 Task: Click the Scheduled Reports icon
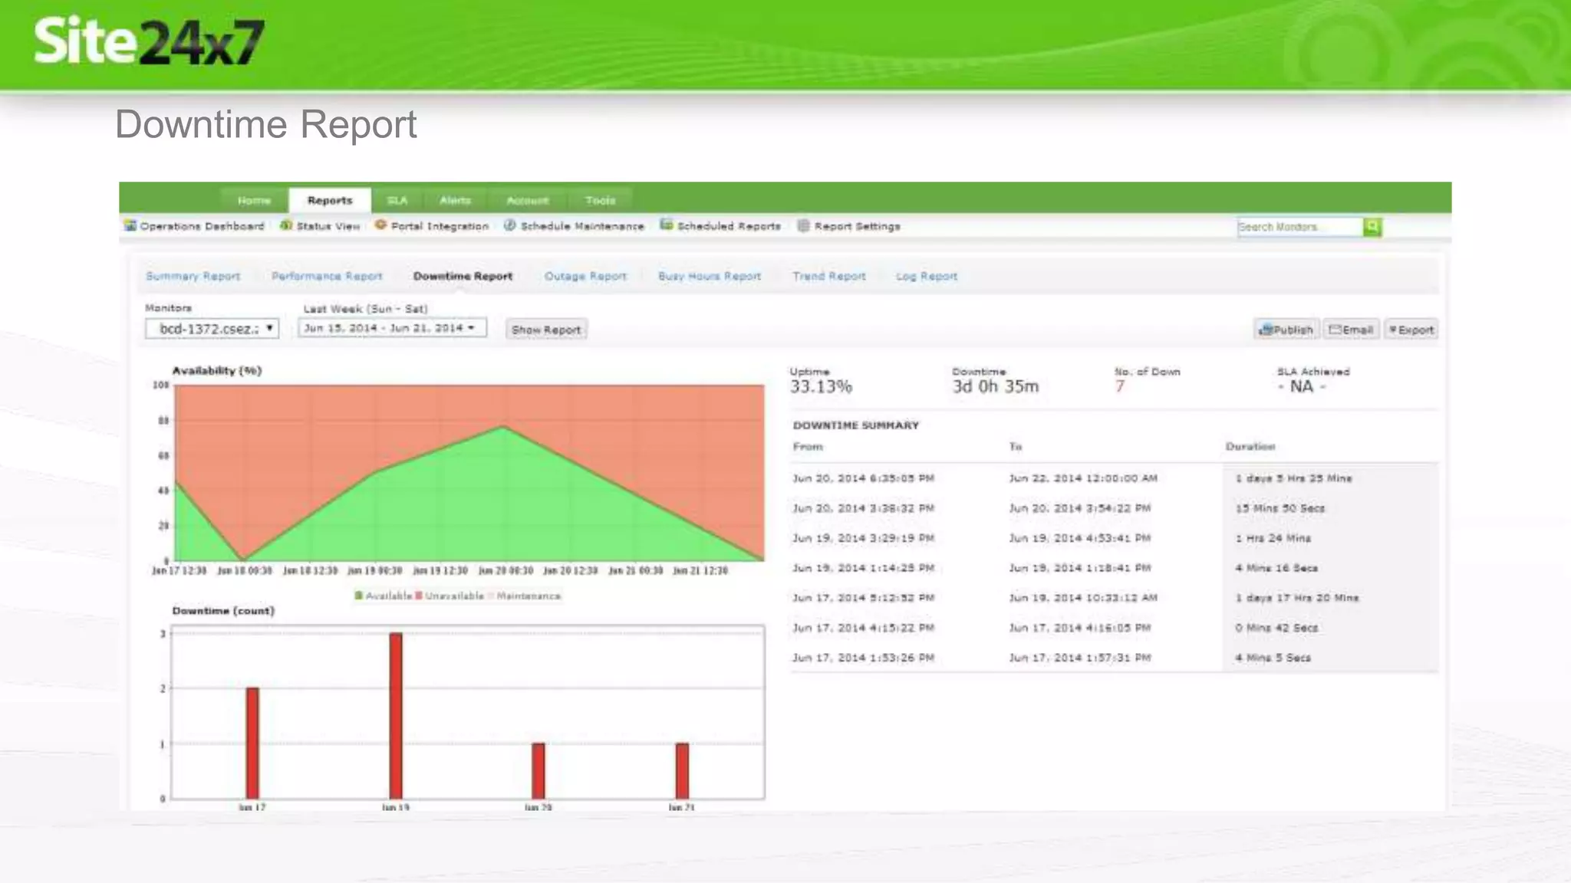tap(666, 225)
